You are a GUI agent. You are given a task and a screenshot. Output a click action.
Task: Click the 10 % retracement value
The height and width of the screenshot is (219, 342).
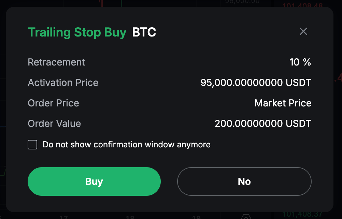coord(300,62)
